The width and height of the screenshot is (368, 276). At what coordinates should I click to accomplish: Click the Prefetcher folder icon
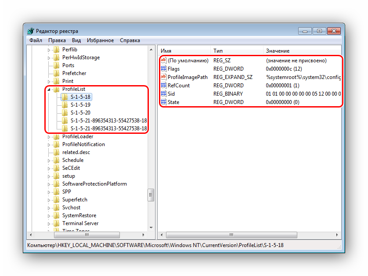point(57,73)
